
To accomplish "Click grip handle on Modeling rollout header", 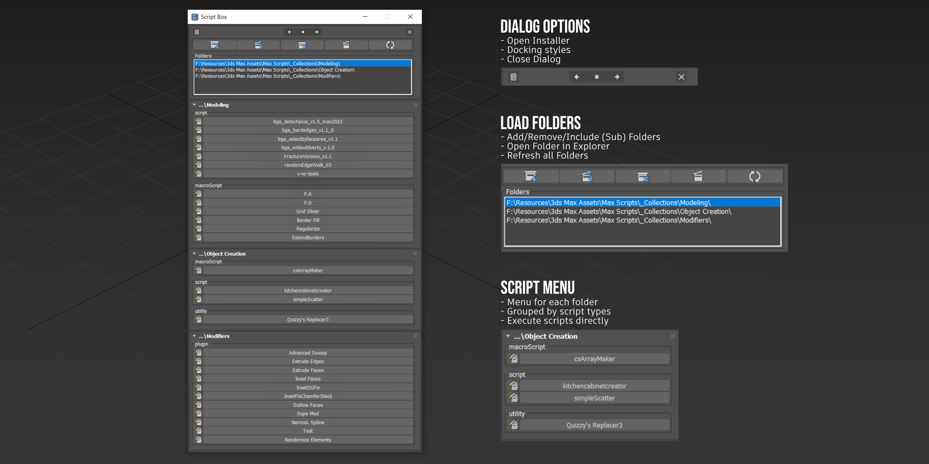I will click(x=415, y=105).
